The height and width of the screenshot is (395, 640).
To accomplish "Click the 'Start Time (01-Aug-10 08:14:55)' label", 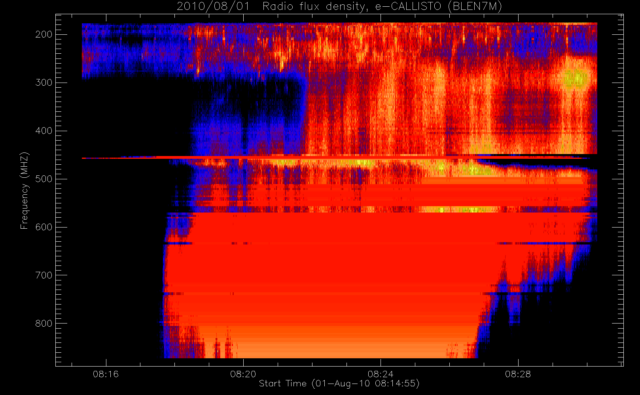I will tap(339, 384).
